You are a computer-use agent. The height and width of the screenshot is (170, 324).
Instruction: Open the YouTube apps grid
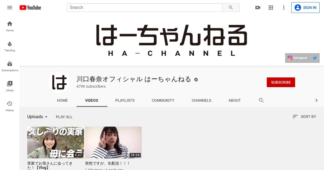click(271, 8)
